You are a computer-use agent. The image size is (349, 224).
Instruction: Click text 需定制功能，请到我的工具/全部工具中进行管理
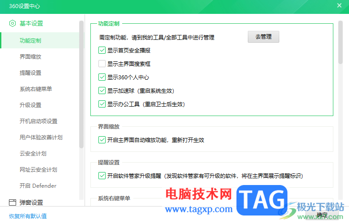(157, 38)
